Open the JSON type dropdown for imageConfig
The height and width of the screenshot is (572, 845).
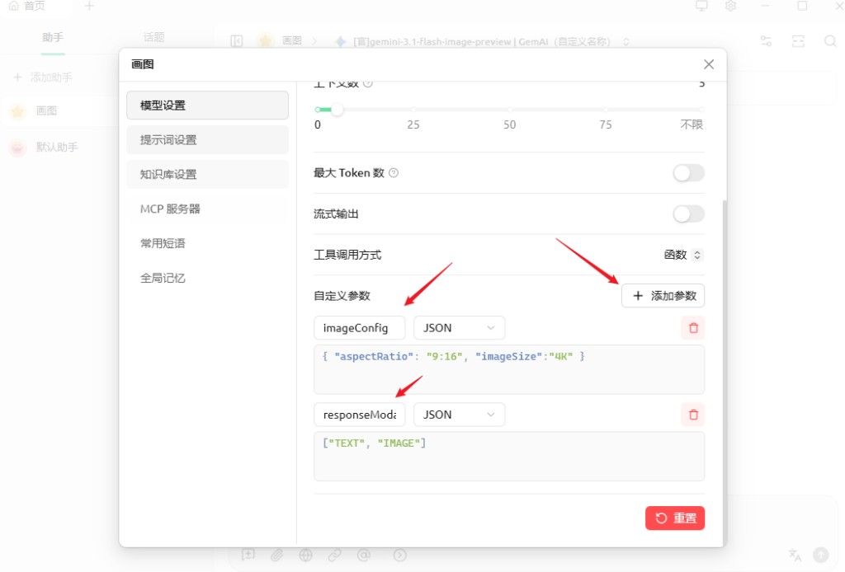[459, 327]
